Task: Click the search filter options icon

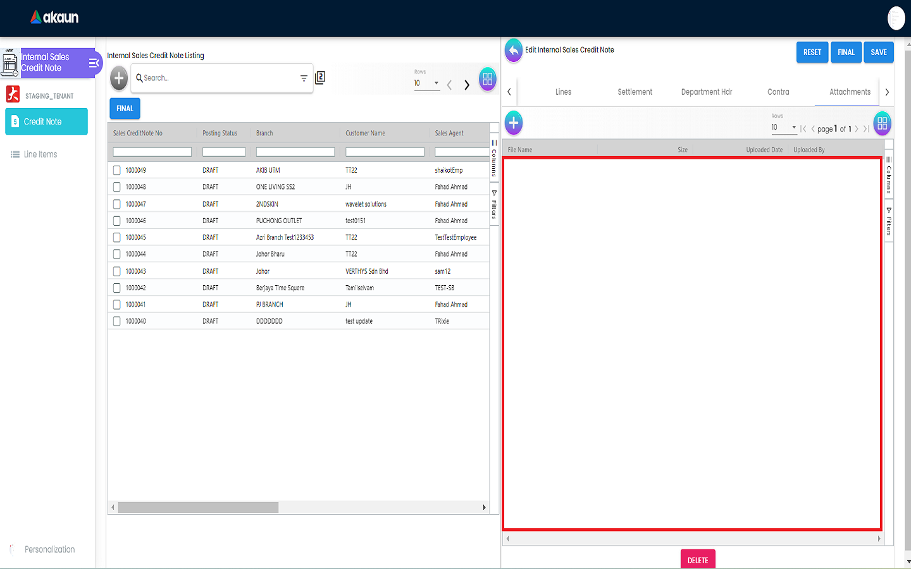Action: pos(304,78)
